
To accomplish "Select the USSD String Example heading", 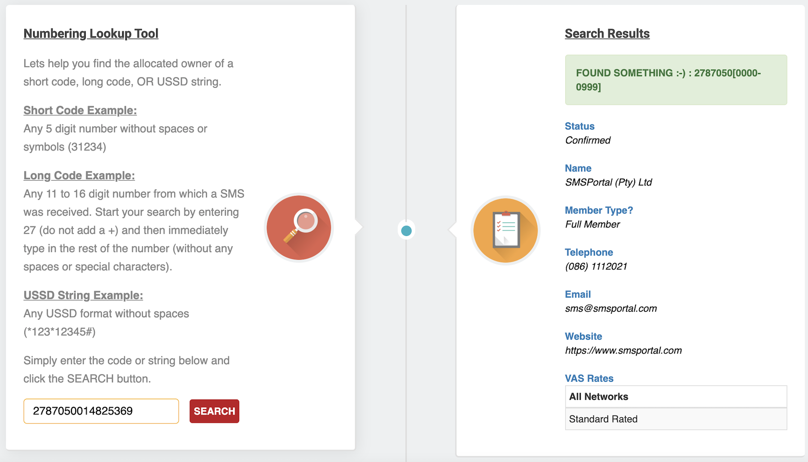I will pyautogui.click(x=83, y=295).
